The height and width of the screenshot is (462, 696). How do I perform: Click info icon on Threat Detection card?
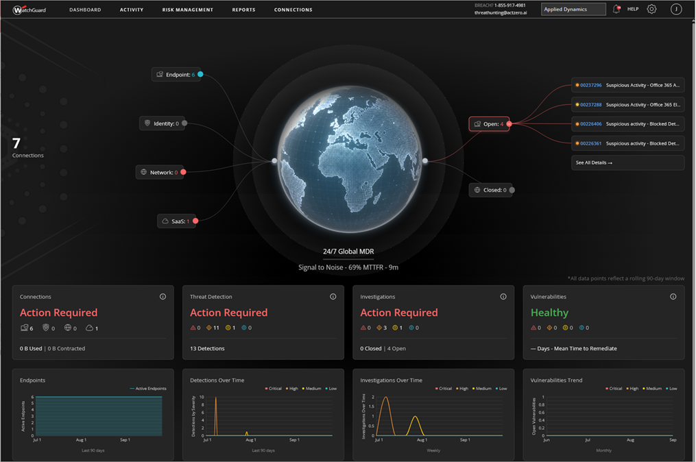(333, 296)
